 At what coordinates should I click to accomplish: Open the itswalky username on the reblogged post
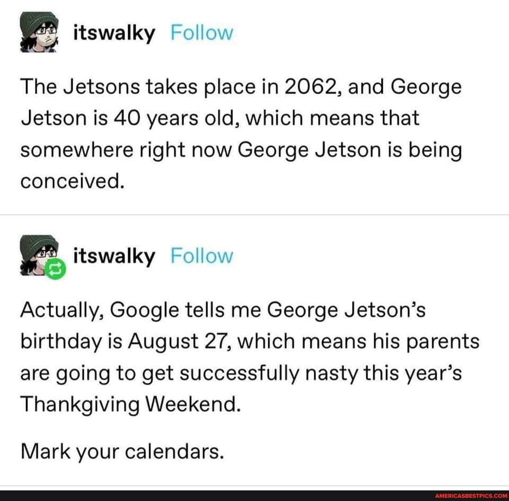[x=114, y=256]
